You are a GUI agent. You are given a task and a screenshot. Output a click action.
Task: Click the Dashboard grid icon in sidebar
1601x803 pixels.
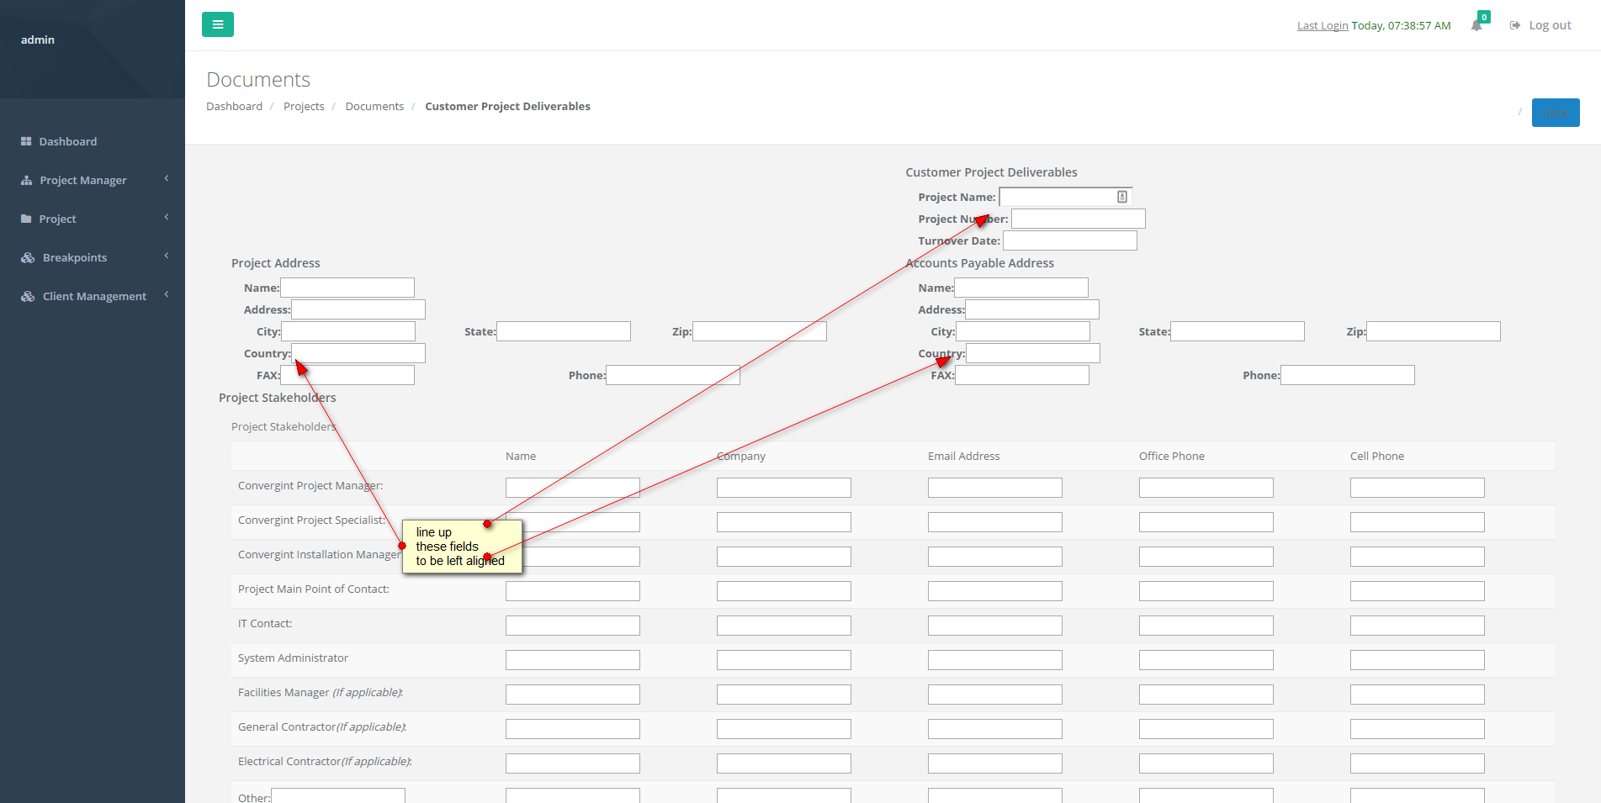point(26,141)
